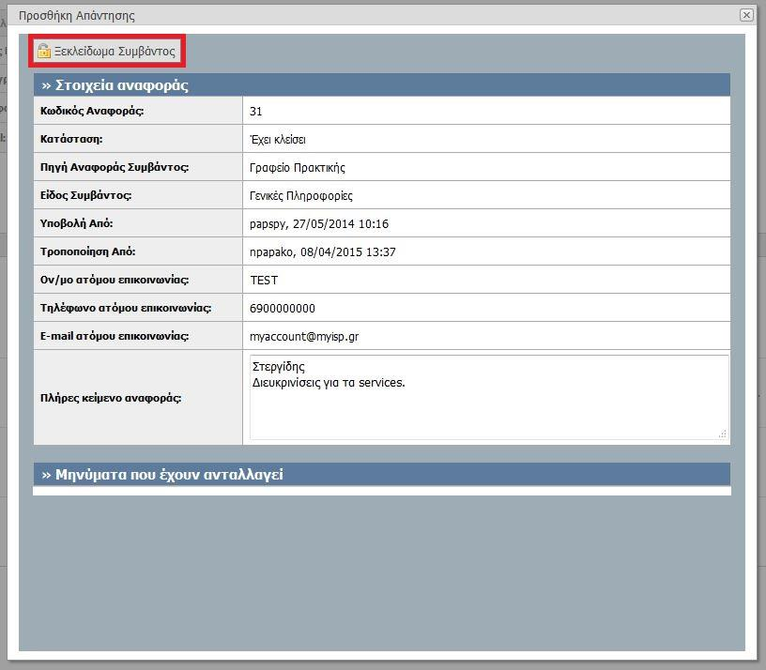Click the email myaccount@myisp.gr
766x670 pixels.
click(304, 337)
